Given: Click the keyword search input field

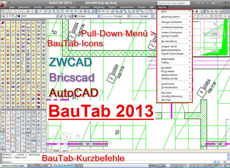Looking at the screenshot, I should pos(174,3).
